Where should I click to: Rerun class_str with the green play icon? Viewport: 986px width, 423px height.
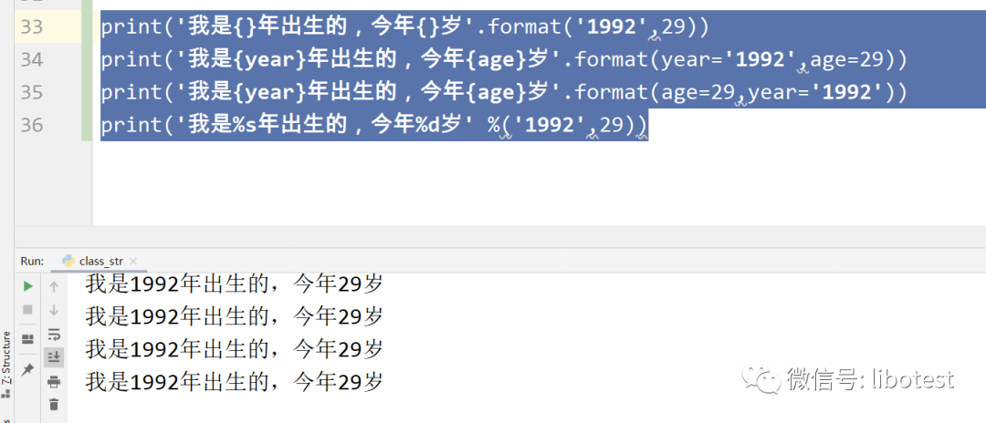click(27, 286)
